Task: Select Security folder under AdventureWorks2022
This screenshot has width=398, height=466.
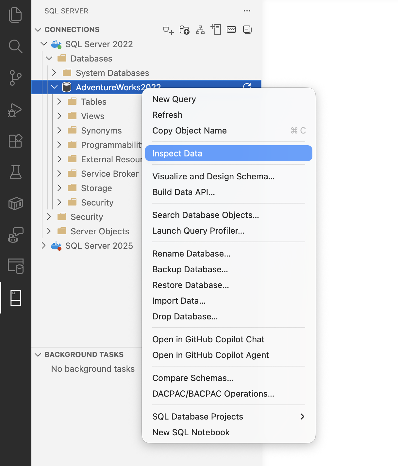Action: (97, 203)
